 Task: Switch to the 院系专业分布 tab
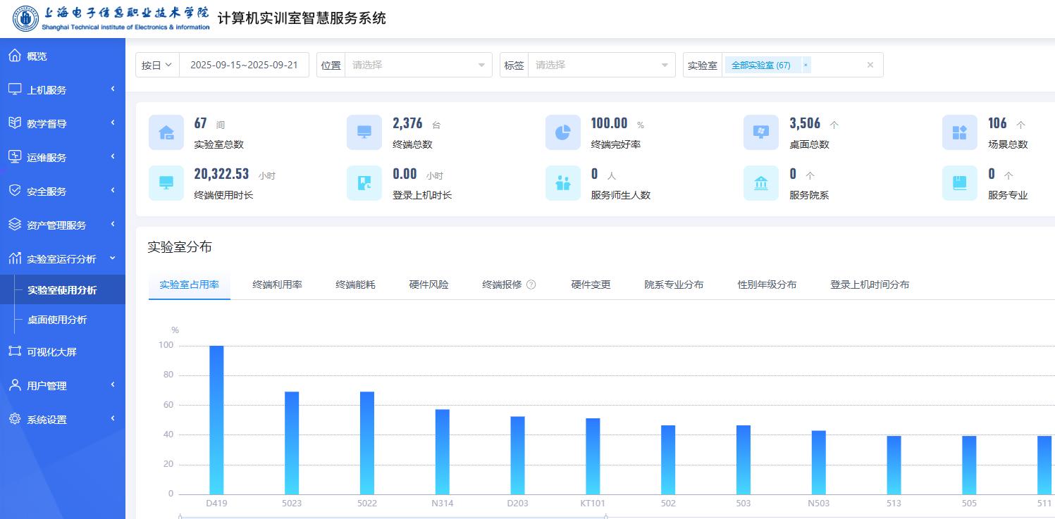pyautogui.click(x=674, y=284)
